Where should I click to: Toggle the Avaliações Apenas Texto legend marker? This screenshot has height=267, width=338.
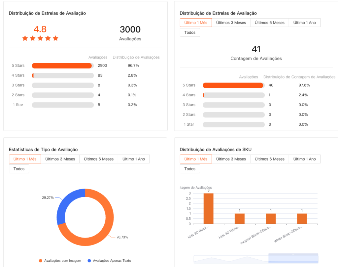(89, 261)
